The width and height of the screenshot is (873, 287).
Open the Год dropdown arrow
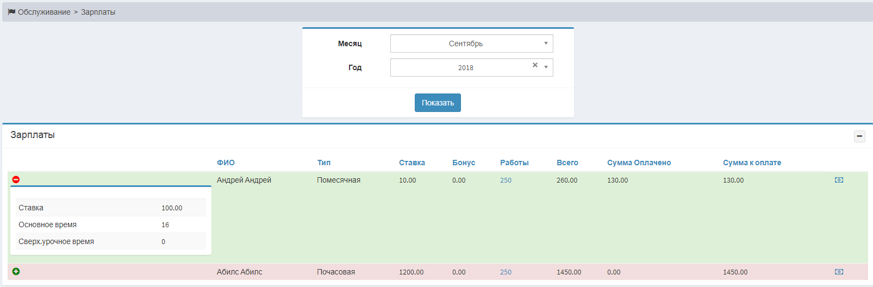tap(546, 67)
